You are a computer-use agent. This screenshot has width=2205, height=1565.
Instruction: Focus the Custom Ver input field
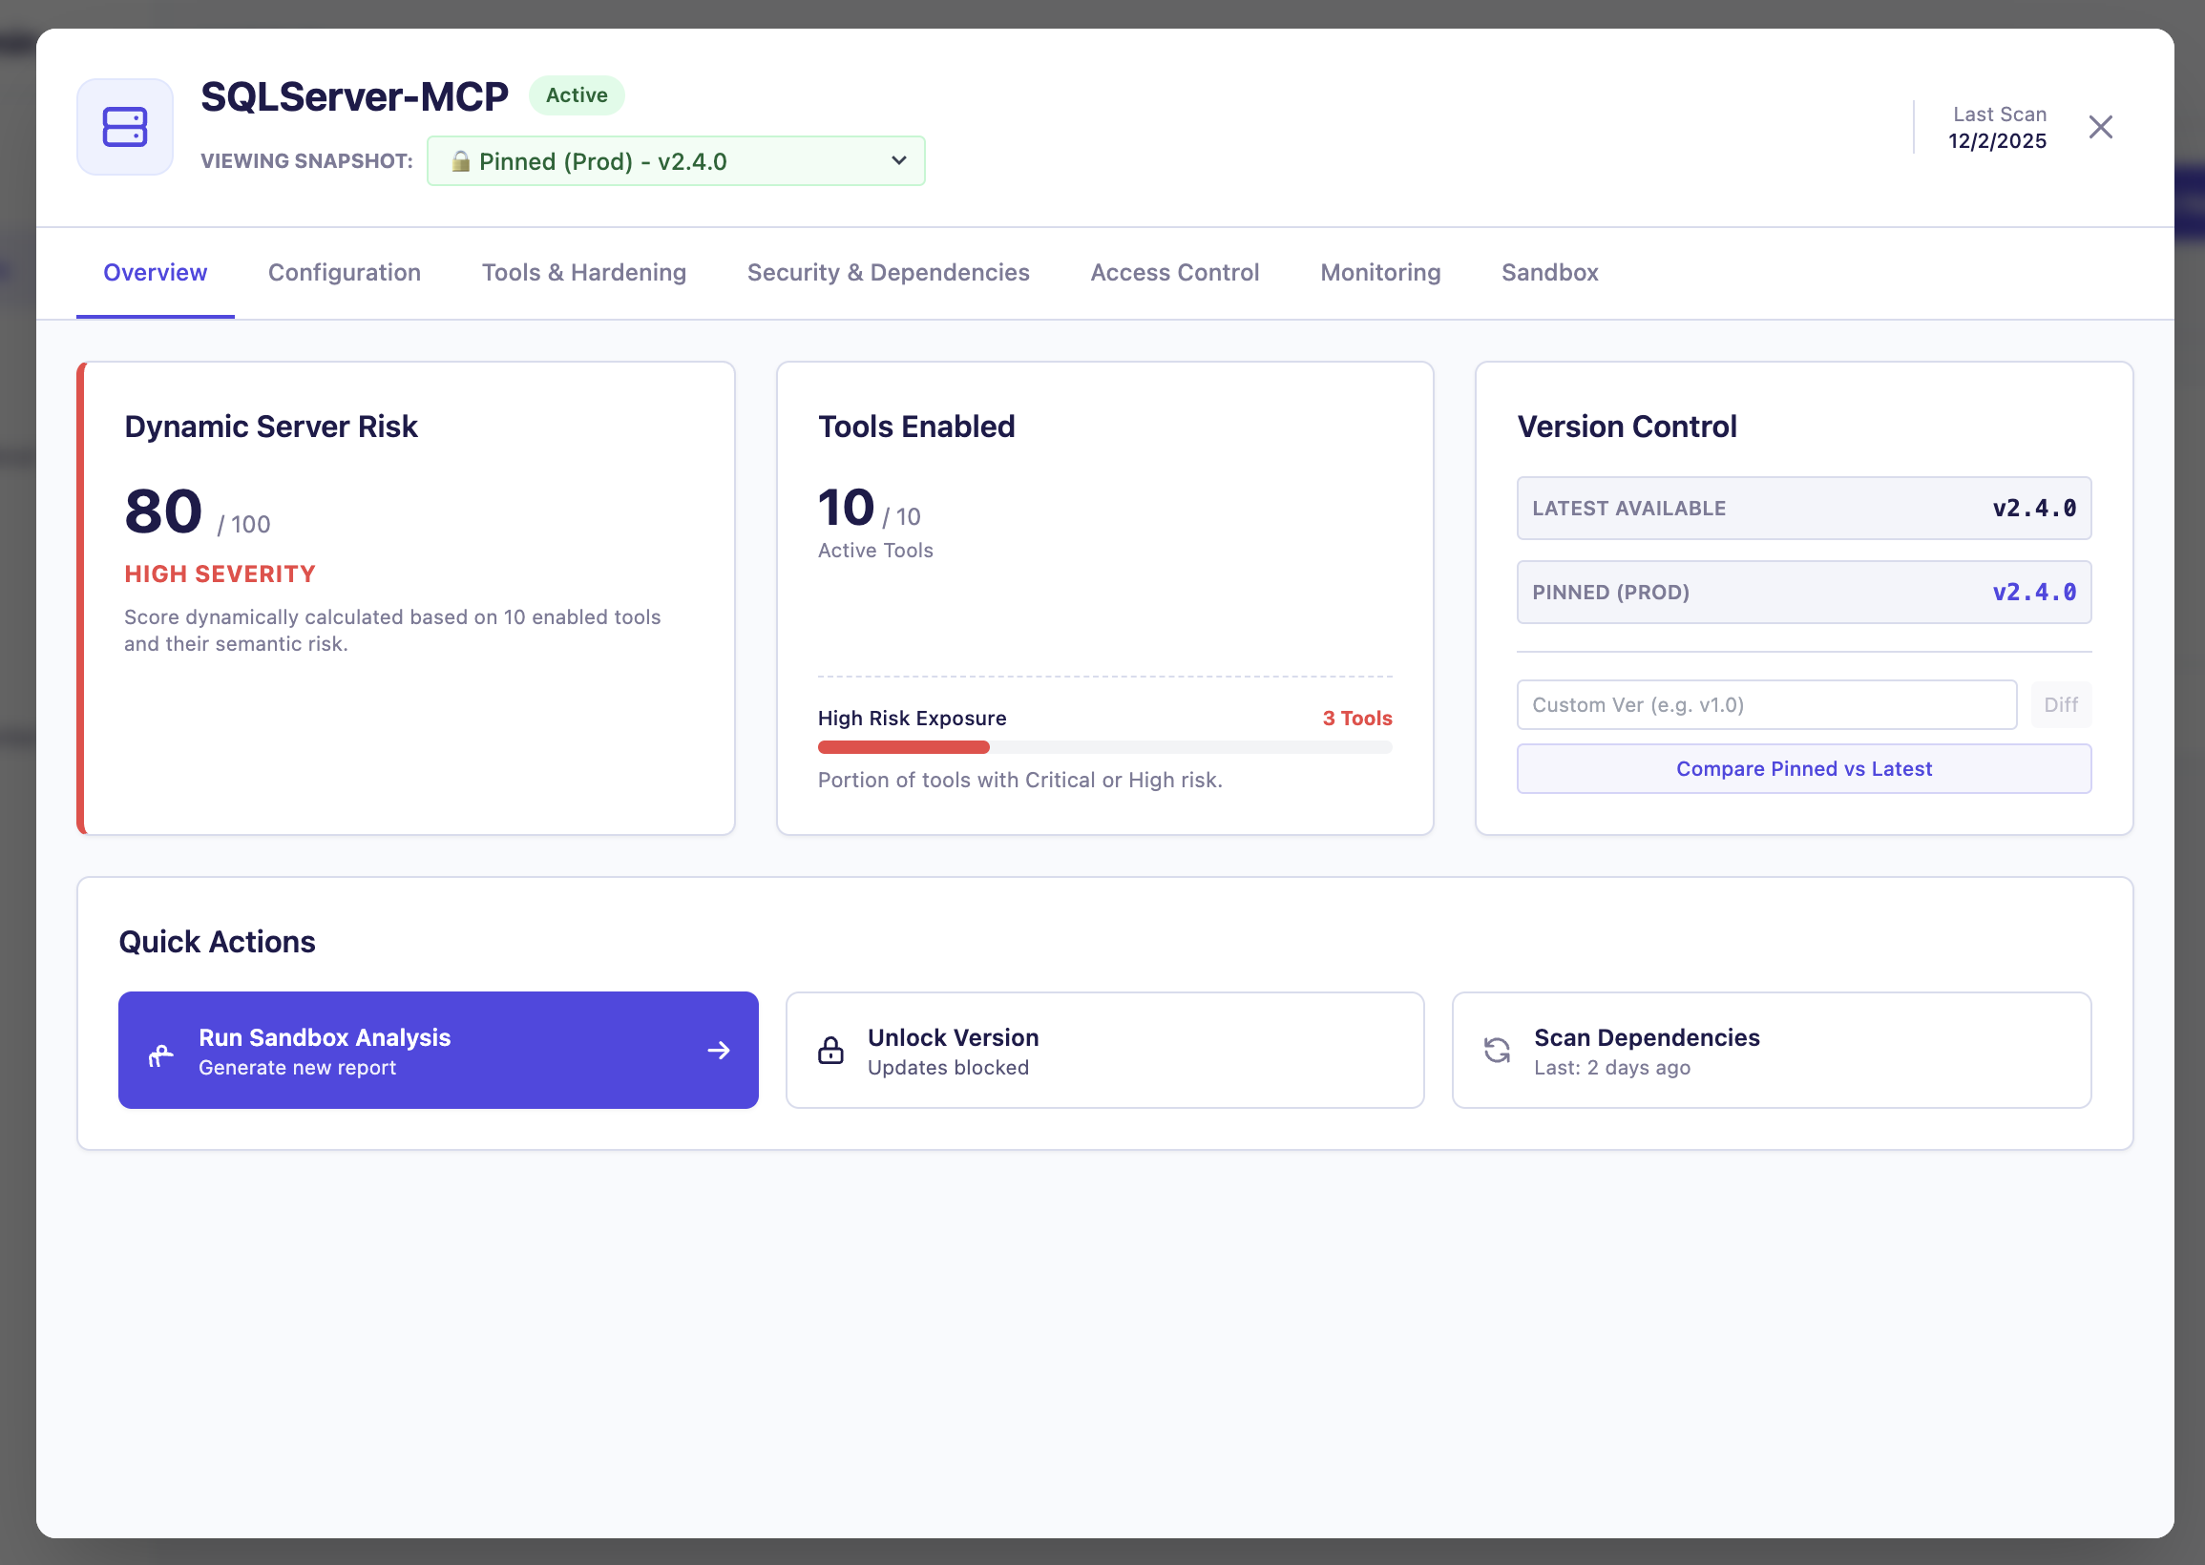click(1766, 704)
